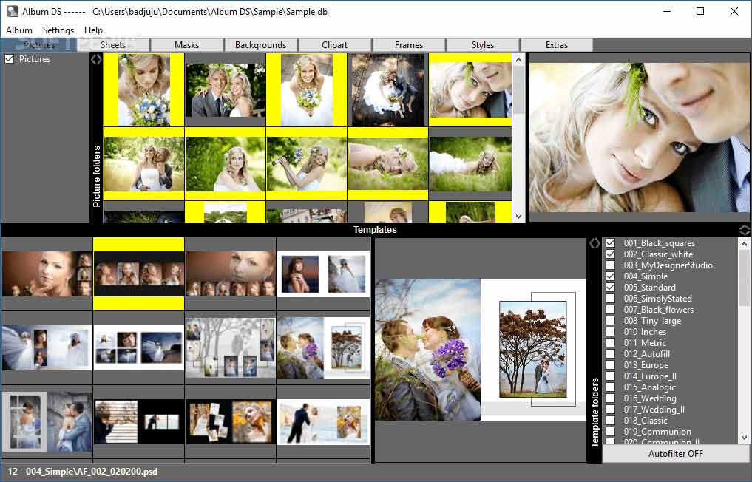The width and height of the screenshot is (752, 482).
Task: Disable the 001_Black_squares template folder
Action: click(610, 242)
